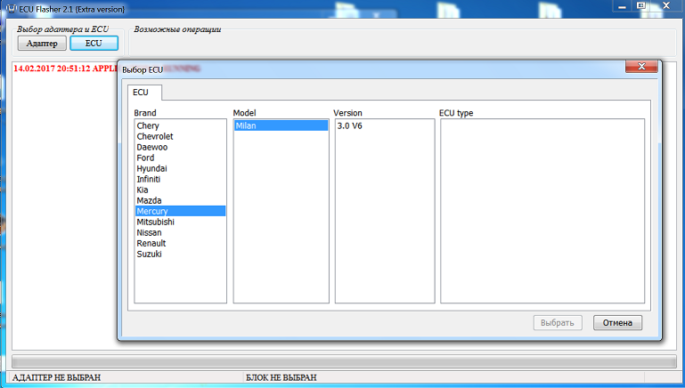Viewport: 685px width, 388px height.
Task: Cancel with the Отмена button
Action: 617,322
